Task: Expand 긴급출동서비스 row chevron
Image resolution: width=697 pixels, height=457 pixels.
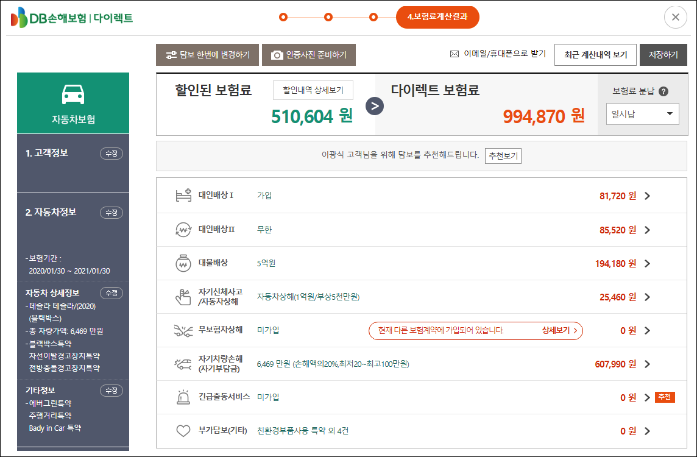Action: click(x=647, y=397)
